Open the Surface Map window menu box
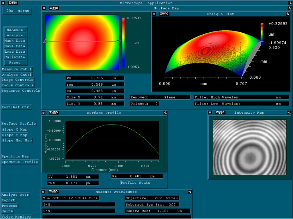Screen dimensions: 293x219 [x=44, y=8]
